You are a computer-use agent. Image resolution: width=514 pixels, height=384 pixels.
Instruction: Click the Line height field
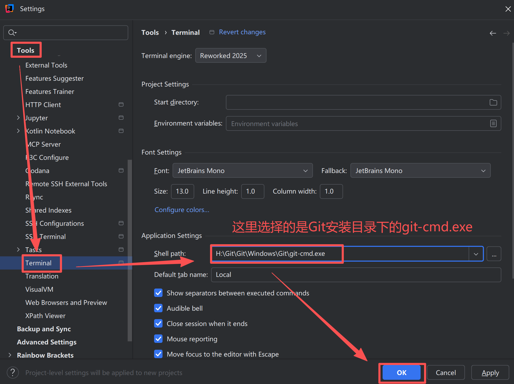point(253,191)
